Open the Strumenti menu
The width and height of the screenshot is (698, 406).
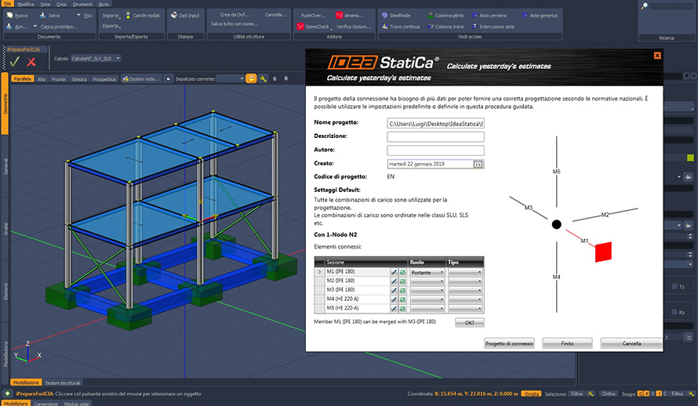tap(82, 4)
